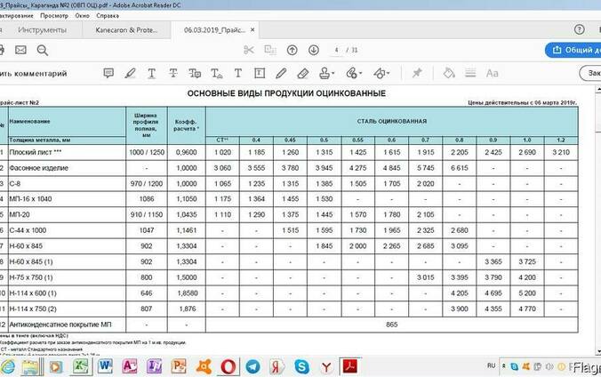Select the pencil drawing tool
The height and width of the screenshot is (377, 601).
tap(281, 73)
